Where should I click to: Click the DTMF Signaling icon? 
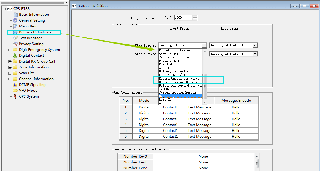coord(15,85)
